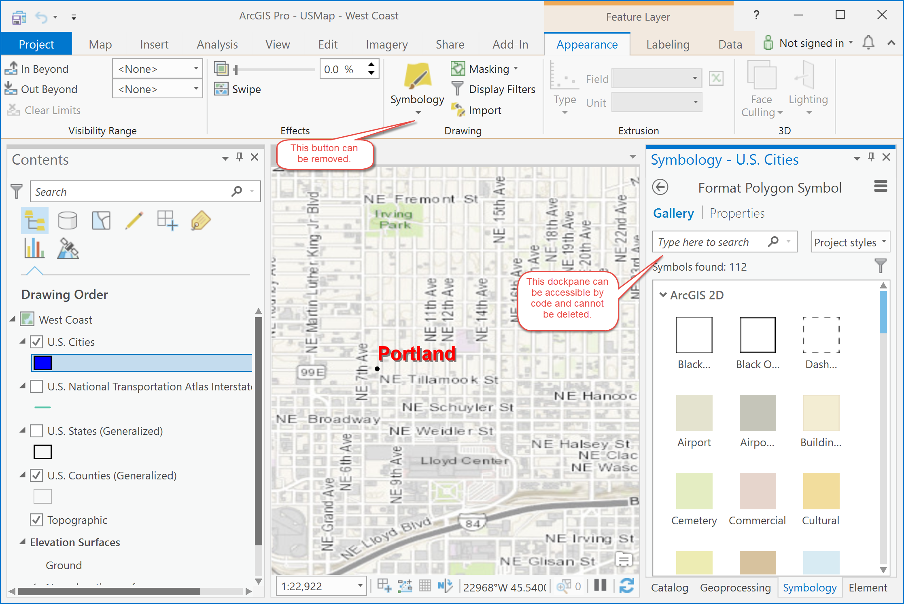Image resolution: width=904 pixels, height=604 pixels.
Task: Select the Dashed outline symbol
Action: 821,343
